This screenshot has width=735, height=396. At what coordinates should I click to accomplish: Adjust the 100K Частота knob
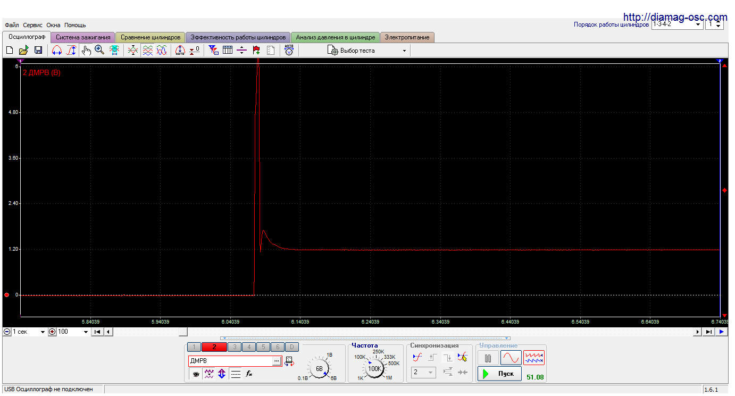pos(375,368)
